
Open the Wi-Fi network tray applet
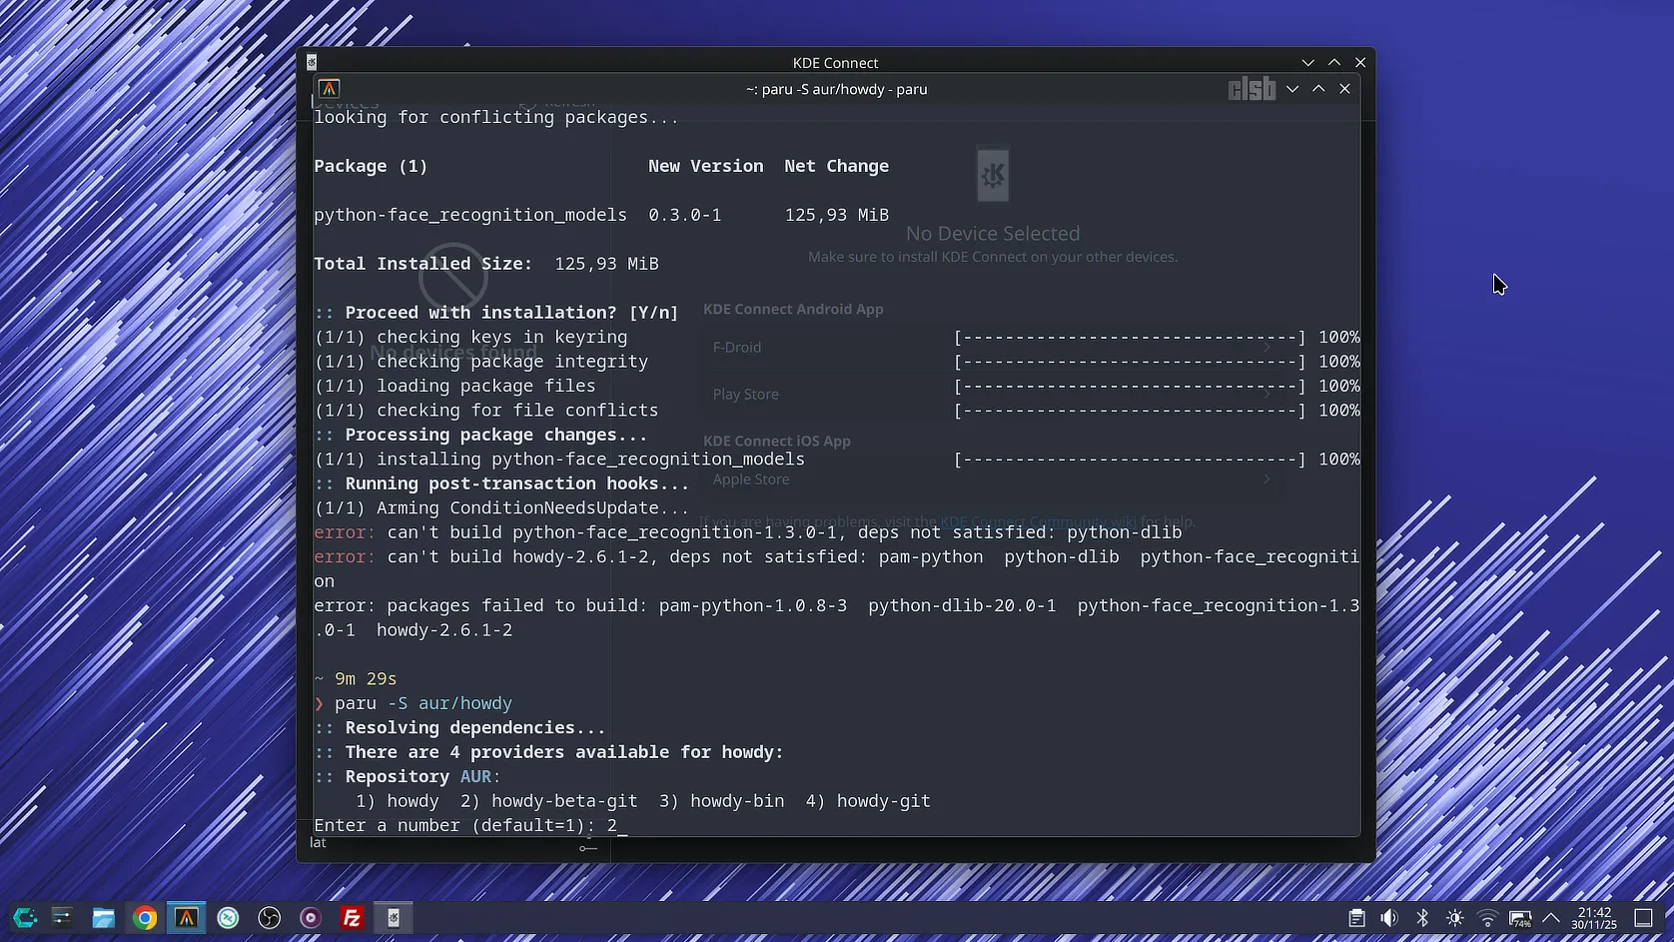[1487, 918]
